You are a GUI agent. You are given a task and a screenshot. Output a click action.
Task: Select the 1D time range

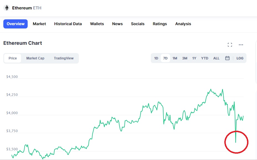click(156, 58)
